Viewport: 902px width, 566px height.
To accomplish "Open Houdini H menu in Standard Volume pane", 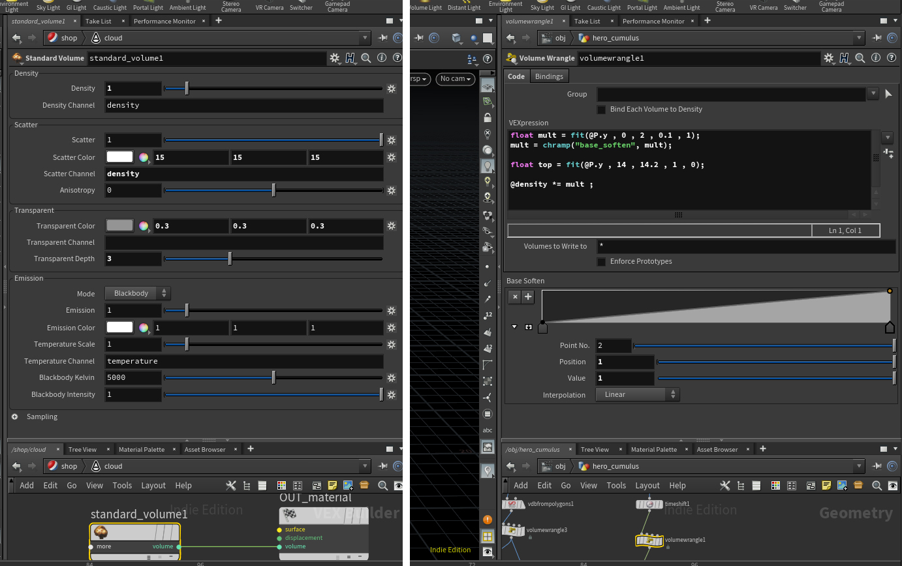I will click(350, 58).
